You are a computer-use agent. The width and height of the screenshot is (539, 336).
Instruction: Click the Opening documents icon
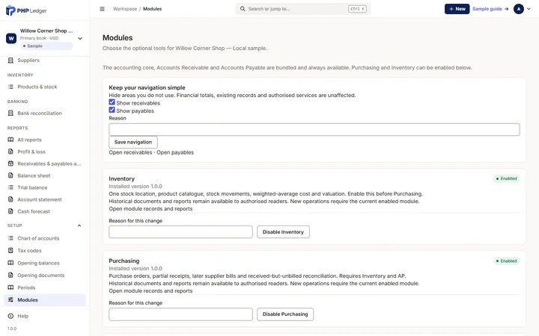click(10, 276)
